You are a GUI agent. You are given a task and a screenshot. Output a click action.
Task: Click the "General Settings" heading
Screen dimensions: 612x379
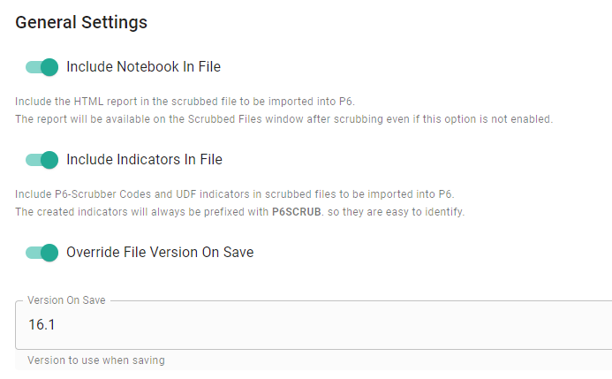click(x=81, y=23)
